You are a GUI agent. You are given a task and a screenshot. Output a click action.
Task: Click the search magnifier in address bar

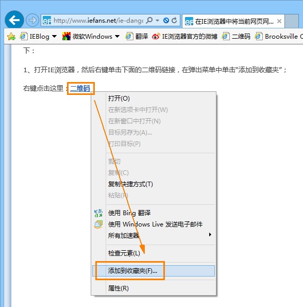click(149, 20)
